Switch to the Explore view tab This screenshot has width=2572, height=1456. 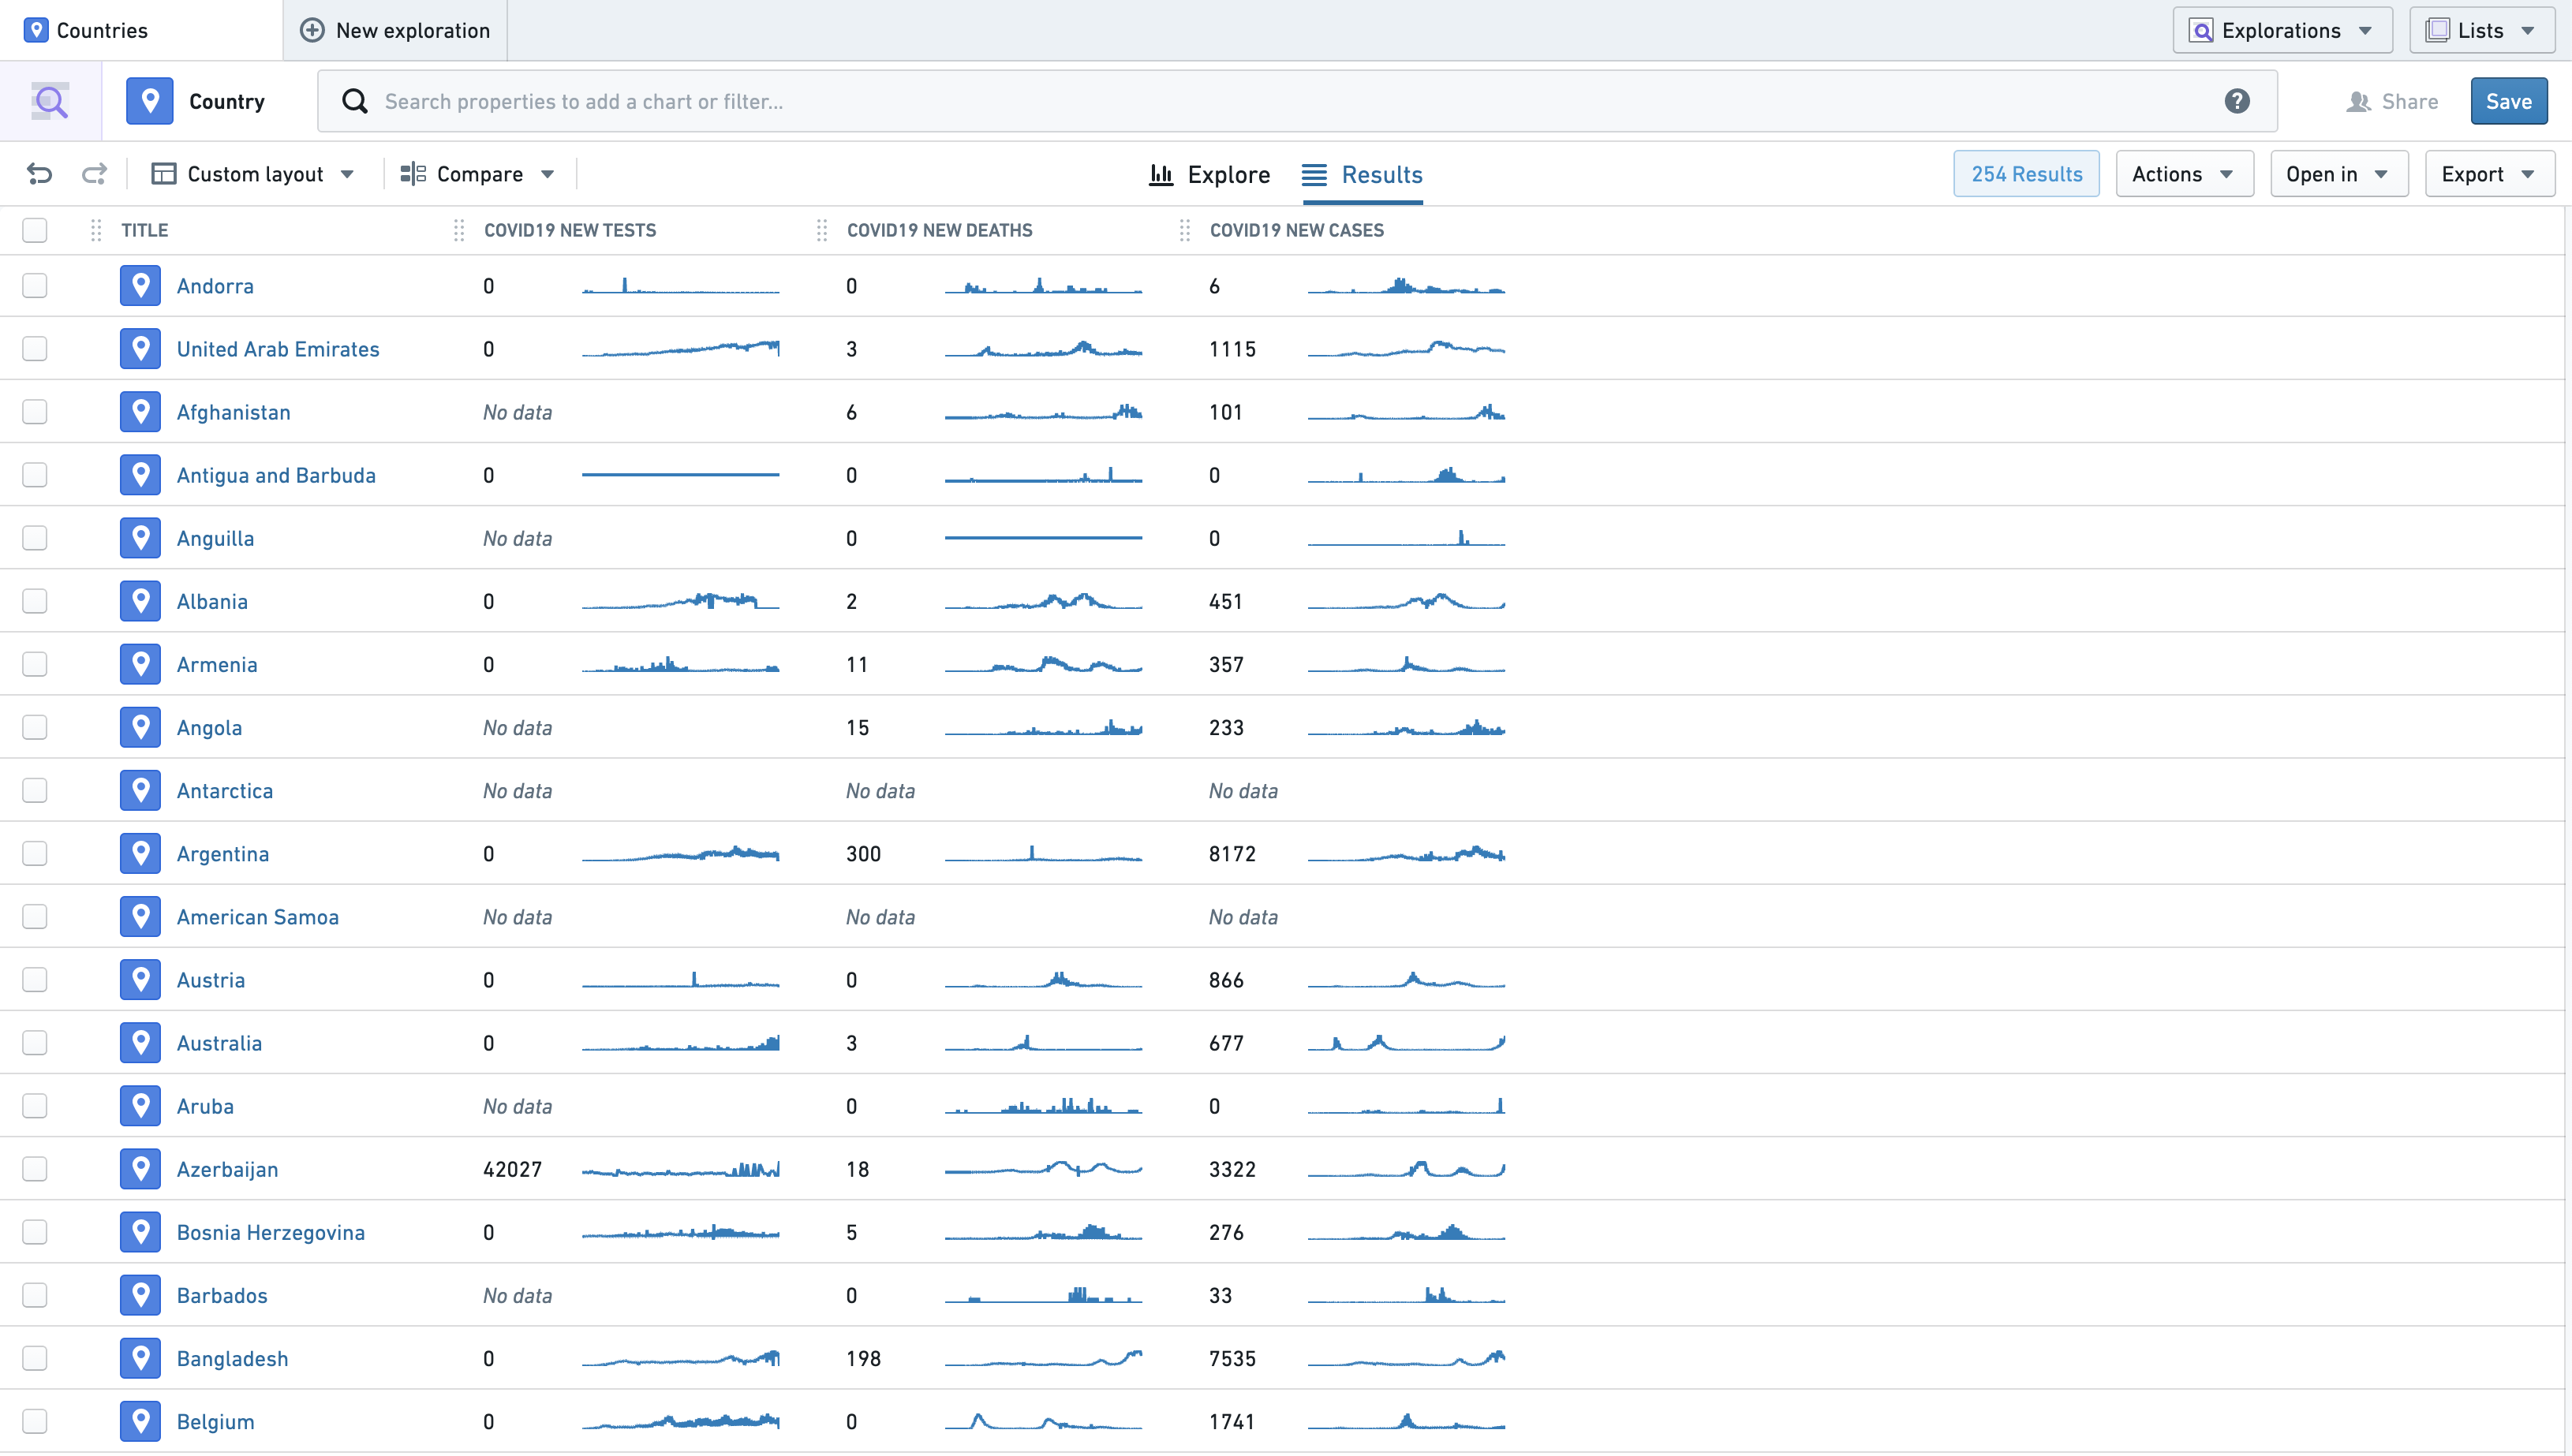coord(1210,174)
